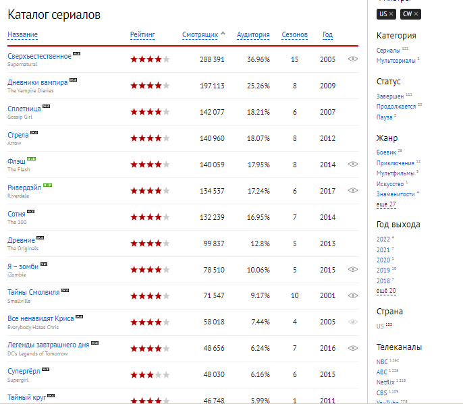Open the Флэш series link
This screenshot has width=463, height=404.
tap(16, 161)
